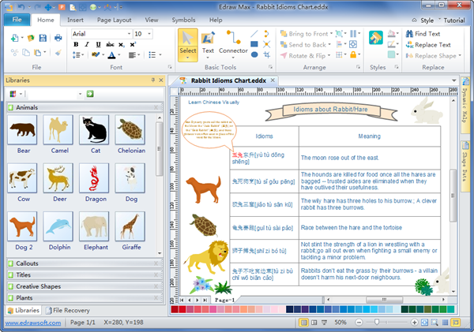Open the Arial font name dropdown

[x=128, y=34]
